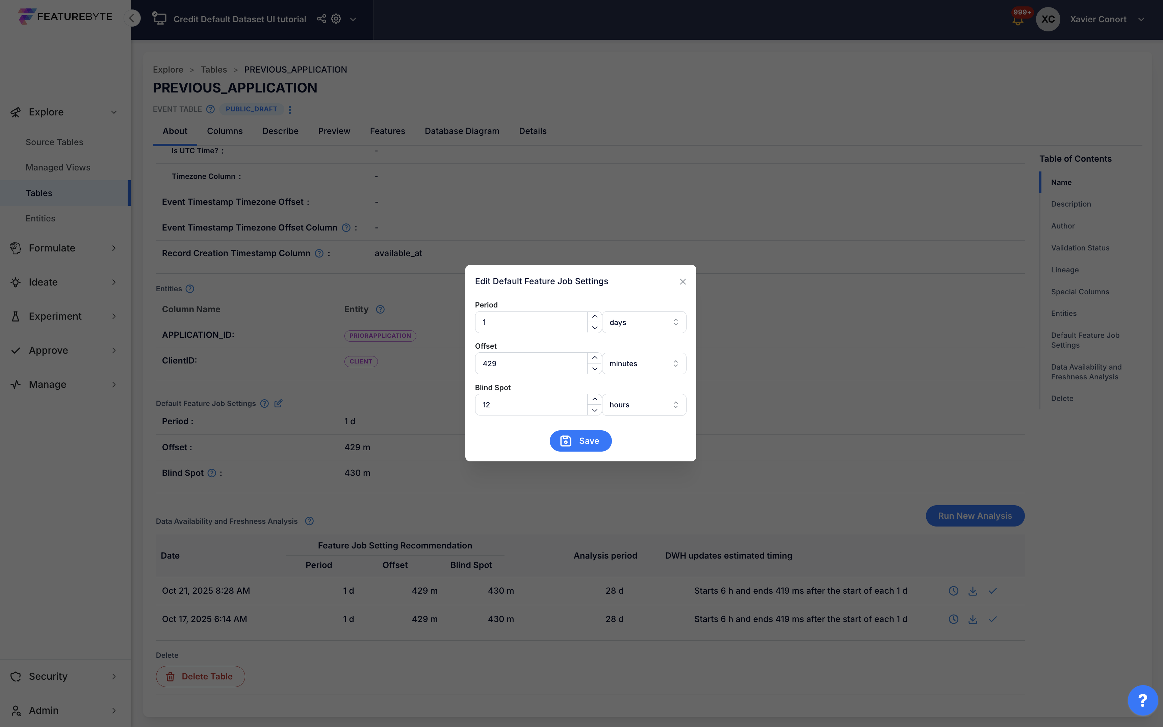Click help icon next to Blind Spot label
Viewport: 1163px width, 727px height.
tap(212, 473)
